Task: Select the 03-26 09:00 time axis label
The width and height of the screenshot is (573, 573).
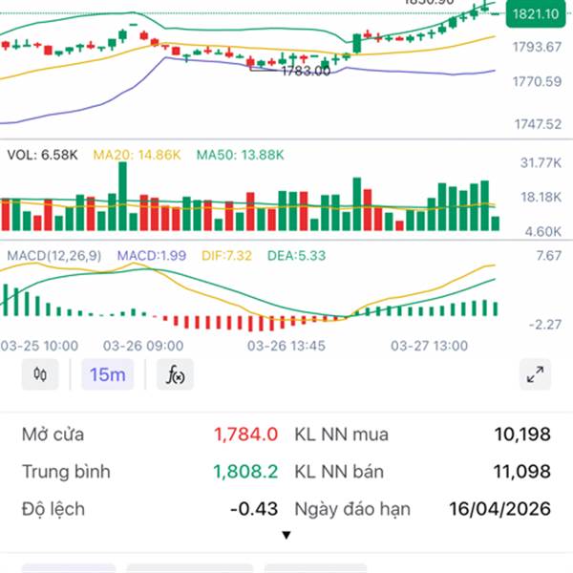Action: (x=143, y=346)
